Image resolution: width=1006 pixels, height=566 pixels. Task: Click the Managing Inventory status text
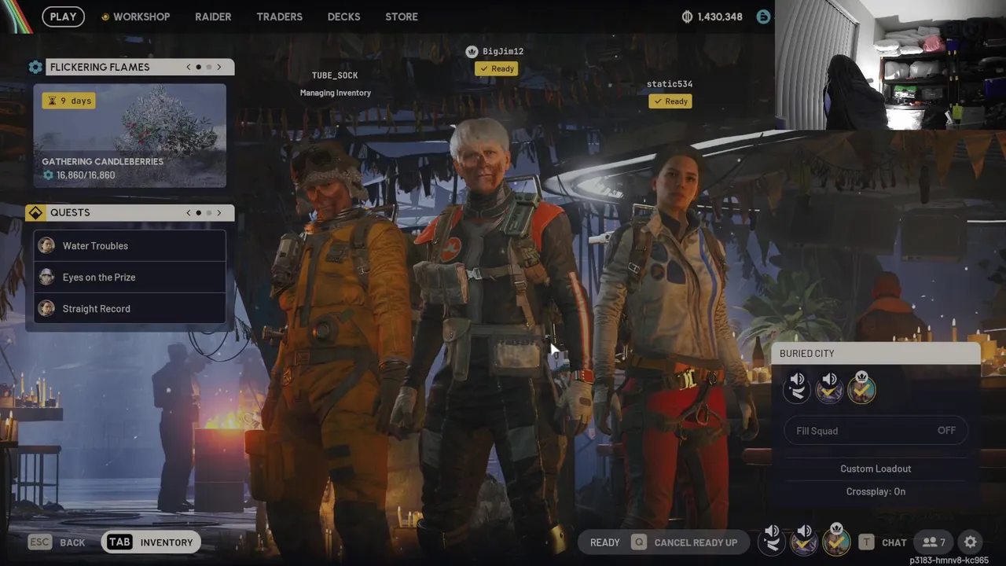click(x=336, y=93)
